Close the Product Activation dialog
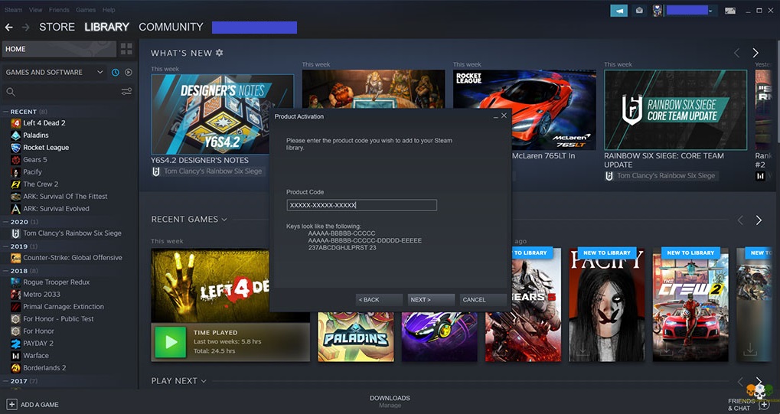Screen dimensions: 780x414 [x=504, y=116]
